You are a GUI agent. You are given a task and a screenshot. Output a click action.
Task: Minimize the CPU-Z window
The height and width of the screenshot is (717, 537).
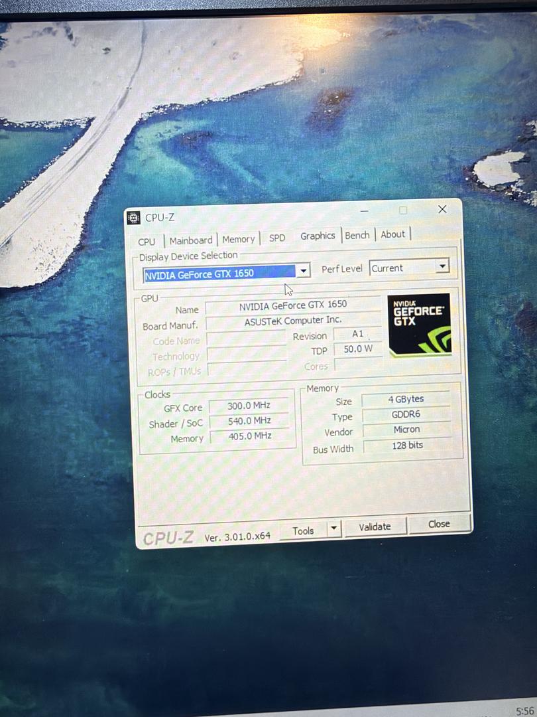coord(365,211)
